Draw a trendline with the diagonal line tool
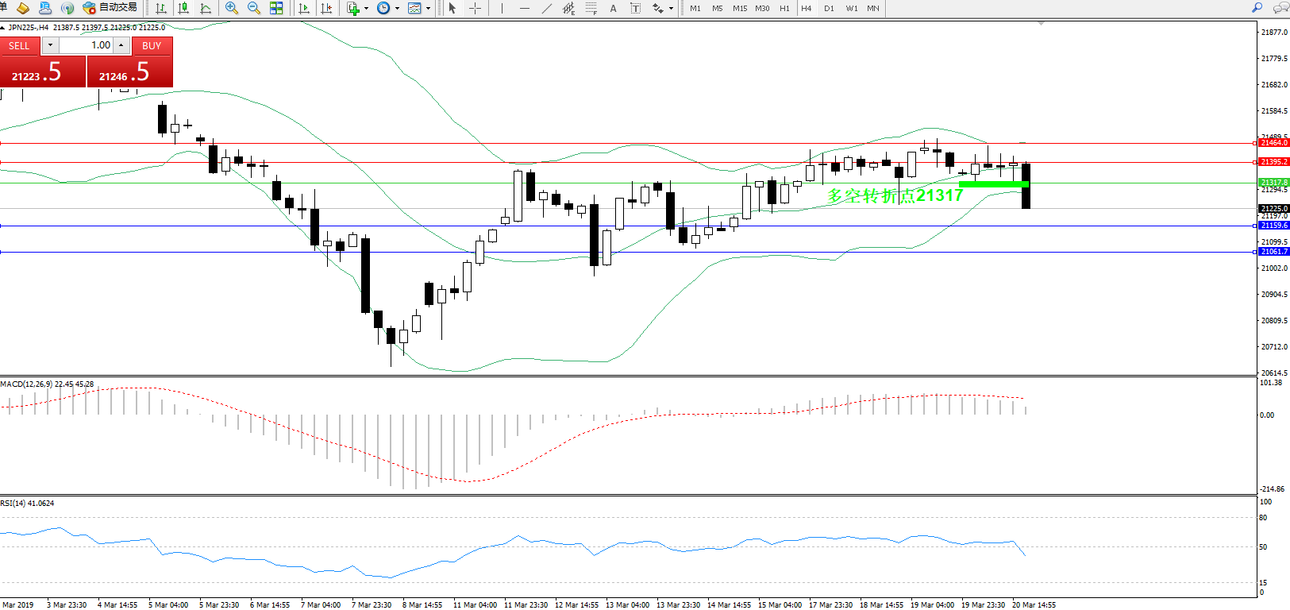Screen dimensions: 1290x610 pyautogui.click(x=546, y=8)
